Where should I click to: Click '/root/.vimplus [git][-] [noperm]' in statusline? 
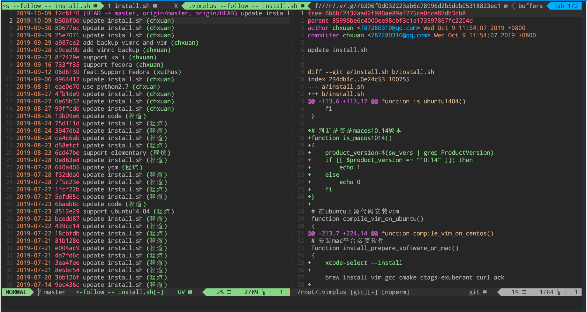tap(353, 292)
